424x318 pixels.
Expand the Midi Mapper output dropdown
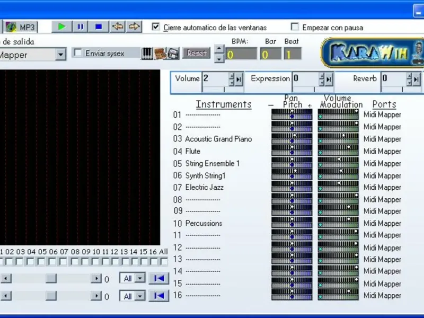60,55
